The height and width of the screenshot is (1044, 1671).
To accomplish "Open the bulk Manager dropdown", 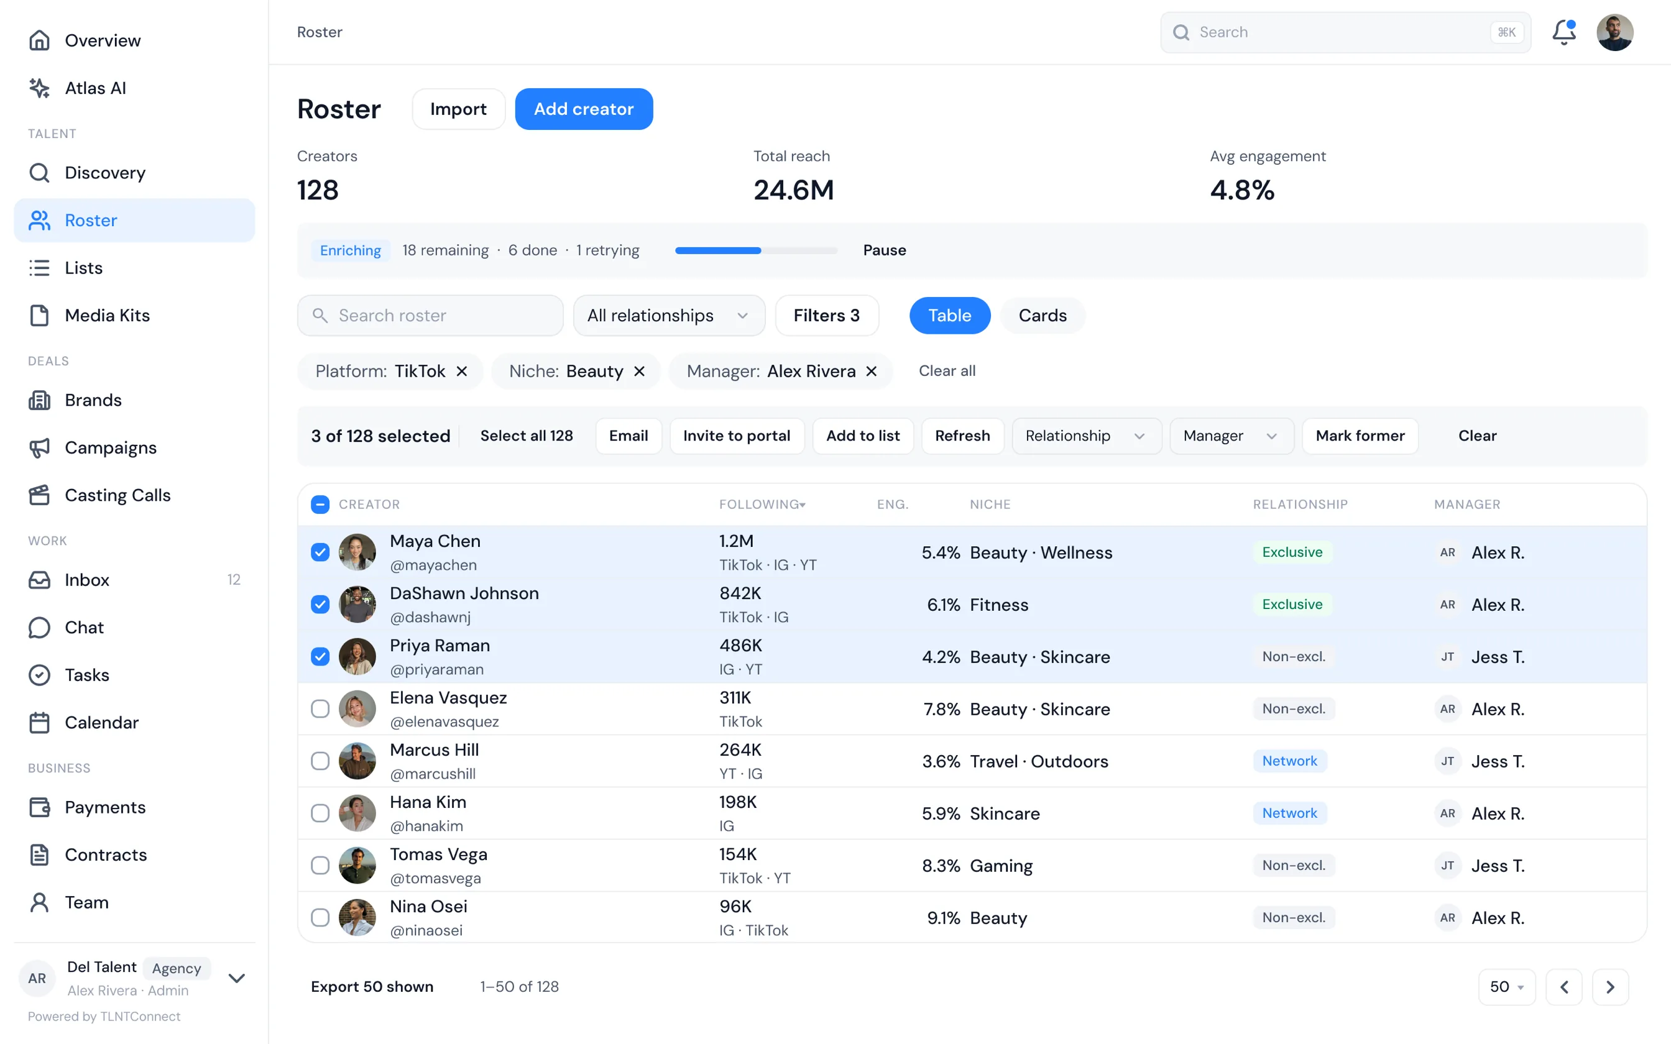I will pos(1231,436).
